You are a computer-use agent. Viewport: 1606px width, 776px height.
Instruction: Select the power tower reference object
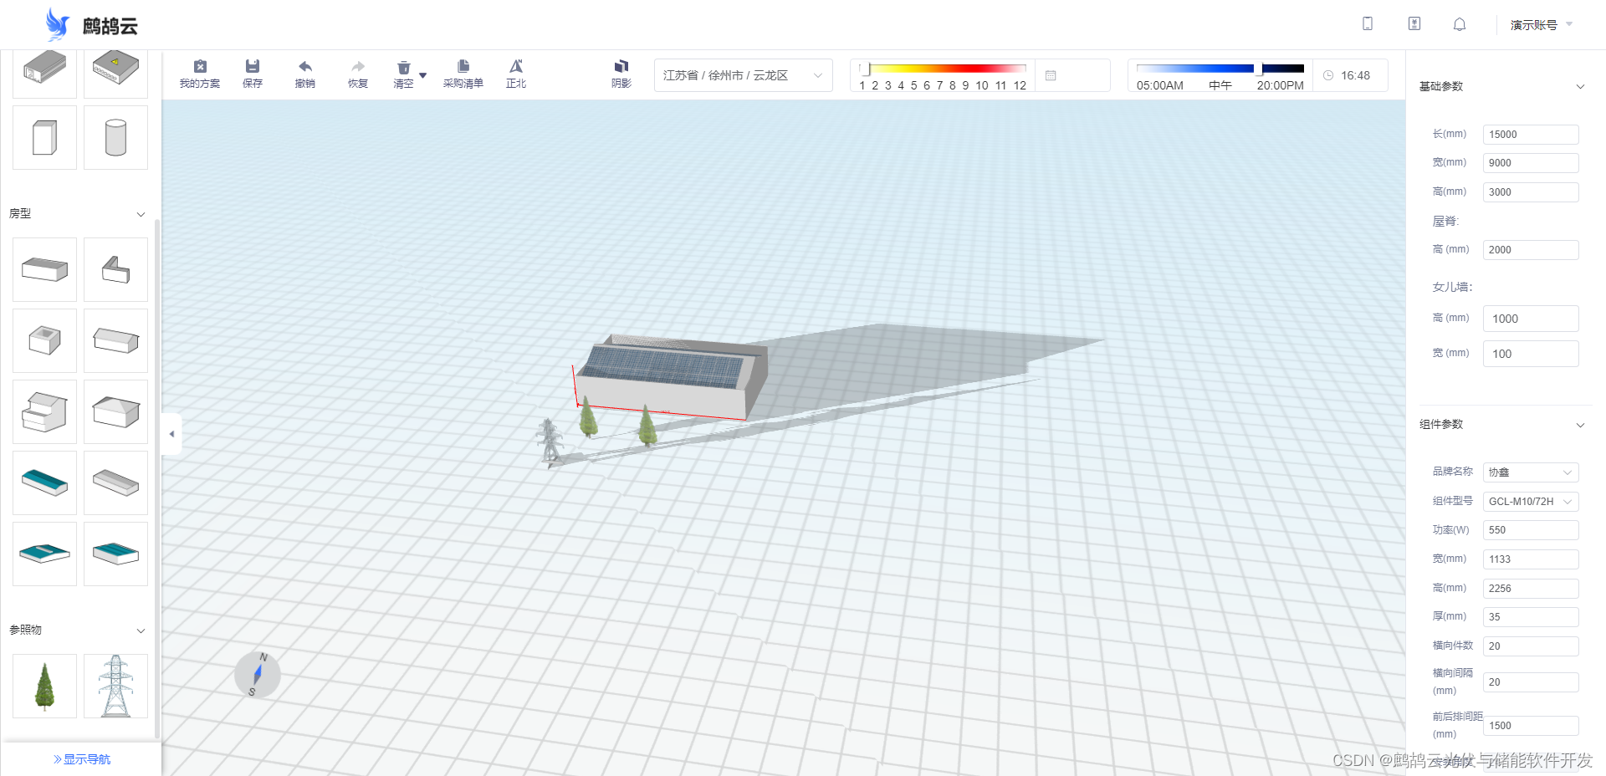(x=116, y=687)
